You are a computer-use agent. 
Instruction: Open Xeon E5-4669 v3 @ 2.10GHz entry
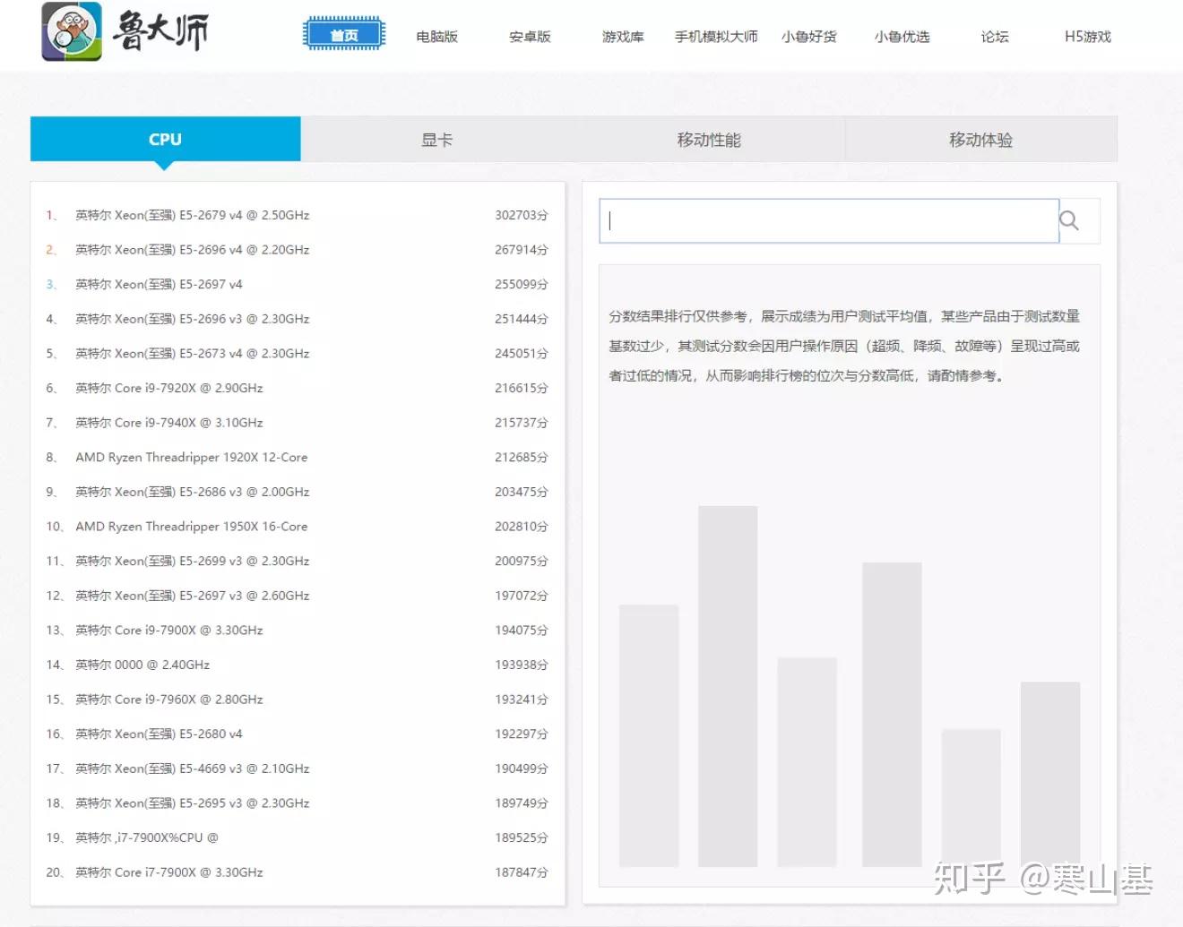pos(297,768)
